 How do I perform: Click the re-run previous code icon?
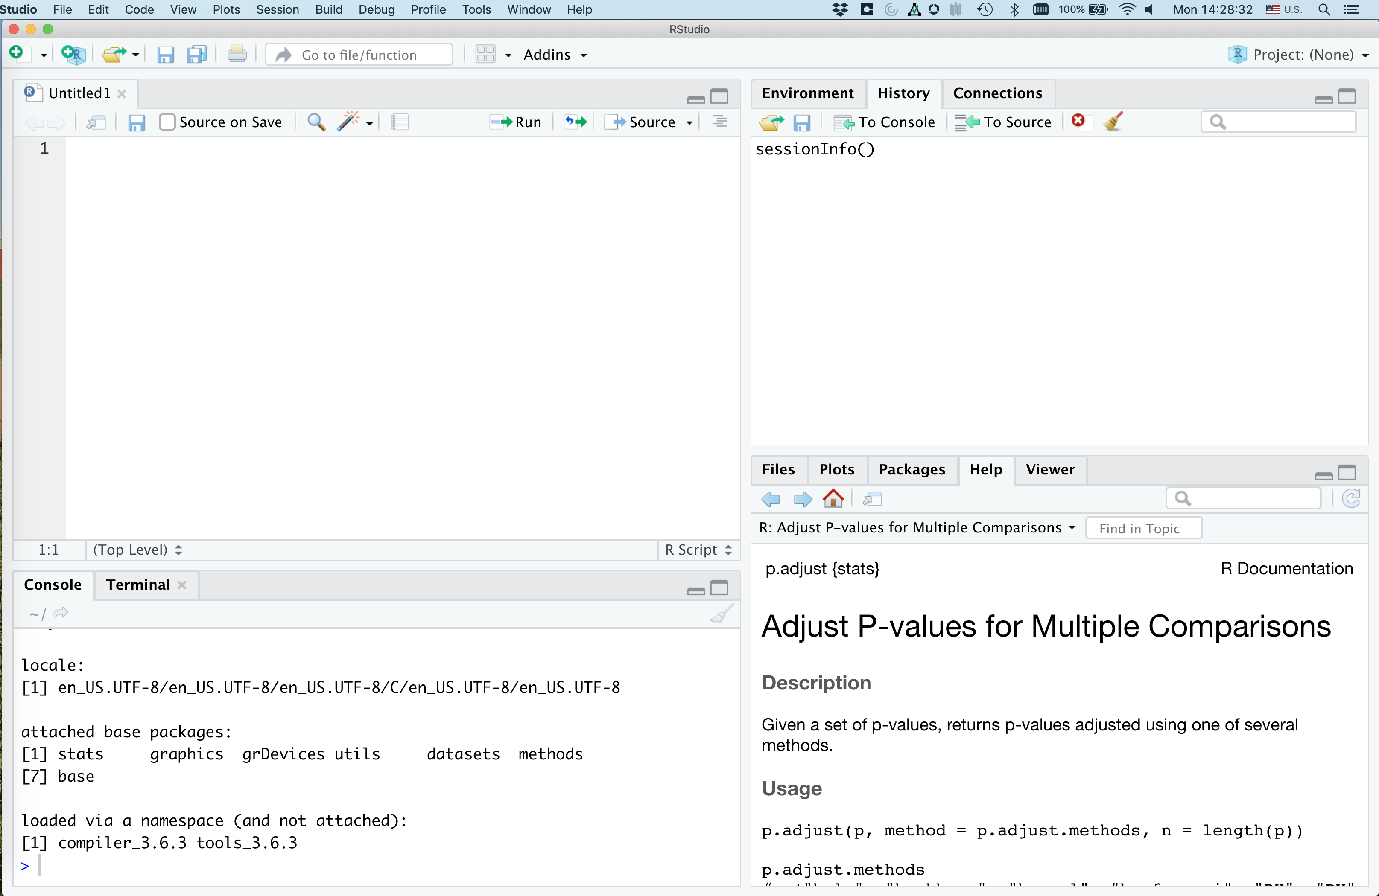click(576, 122)
